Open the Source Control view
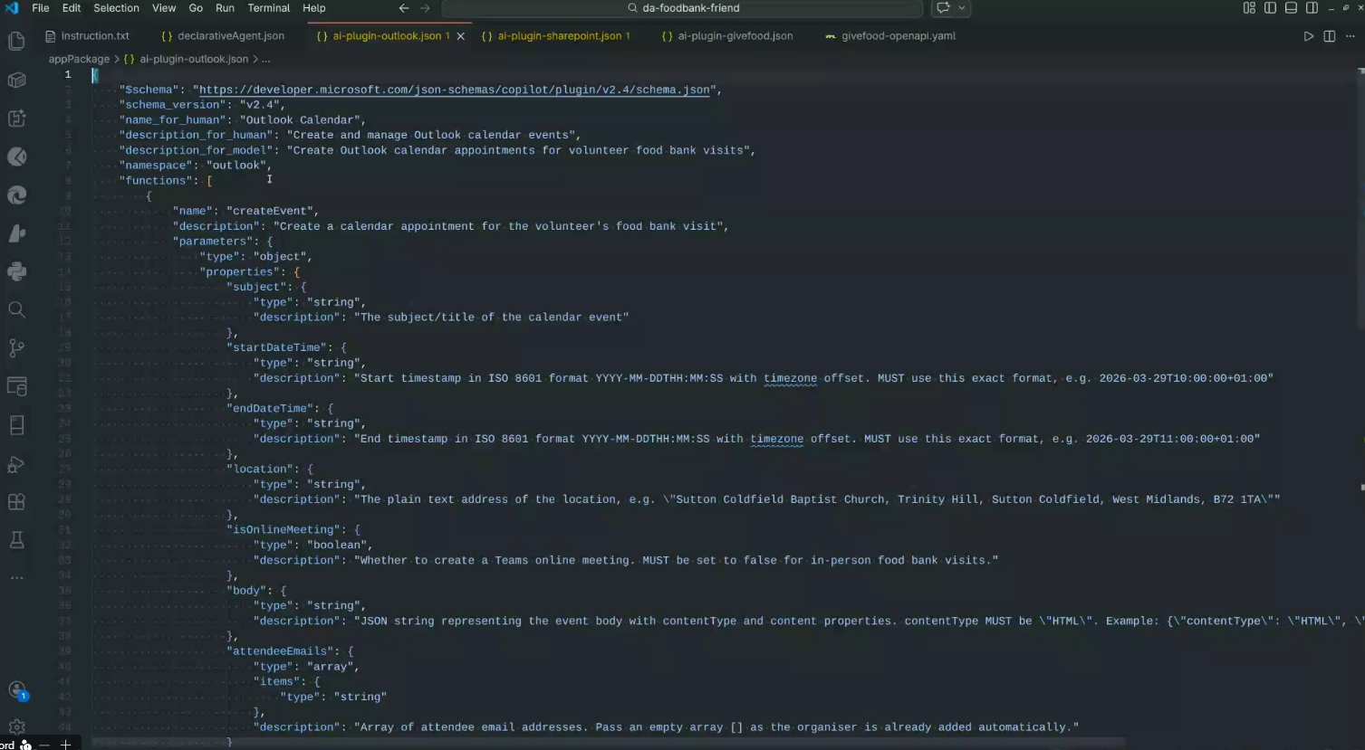Screen dimensions: 1365x750 [x=16, y=348]
